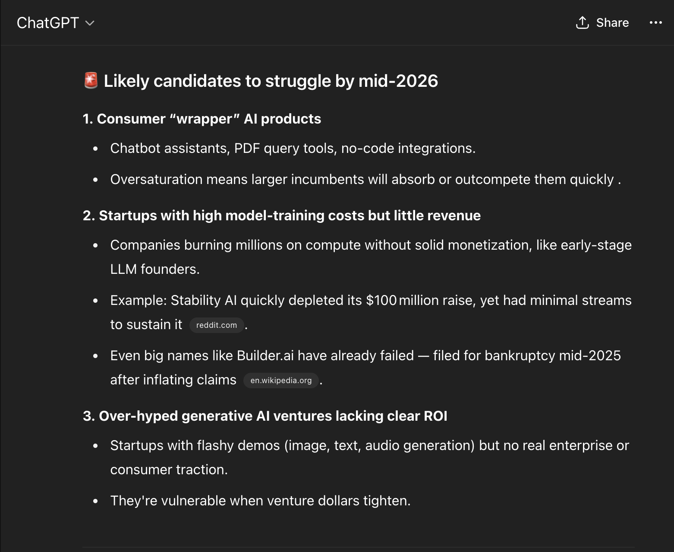Click the ChatGPT title label
This screenshot has height=552, width=674.
pyautogui.click(x=48, y=22)
